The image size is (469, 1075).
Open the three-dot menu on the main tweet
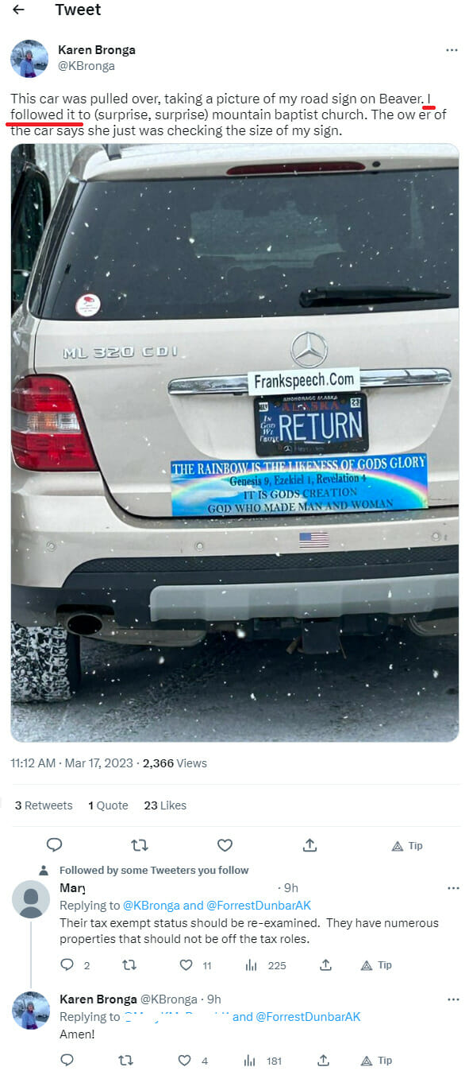tap(452, 50)
